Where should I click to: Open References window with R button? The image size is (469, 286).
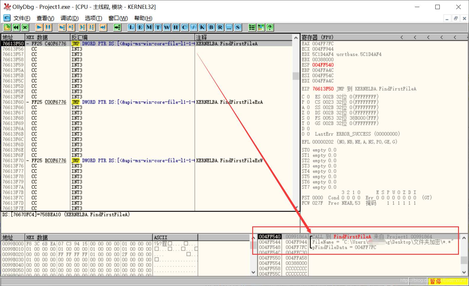point(220,27)
